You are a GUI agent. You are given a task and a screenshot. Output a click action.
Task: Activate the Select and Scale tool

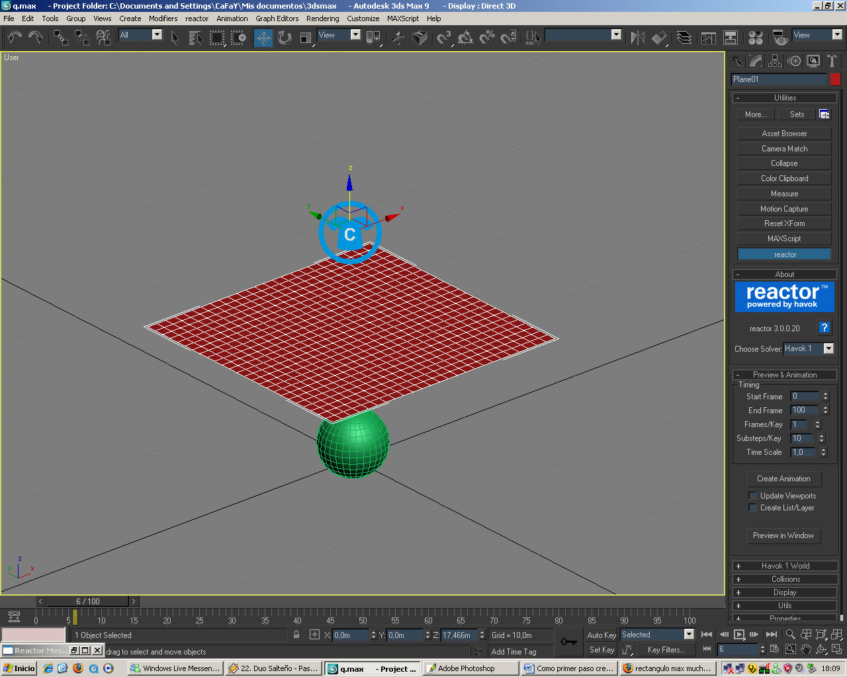[x=306, y=38]
